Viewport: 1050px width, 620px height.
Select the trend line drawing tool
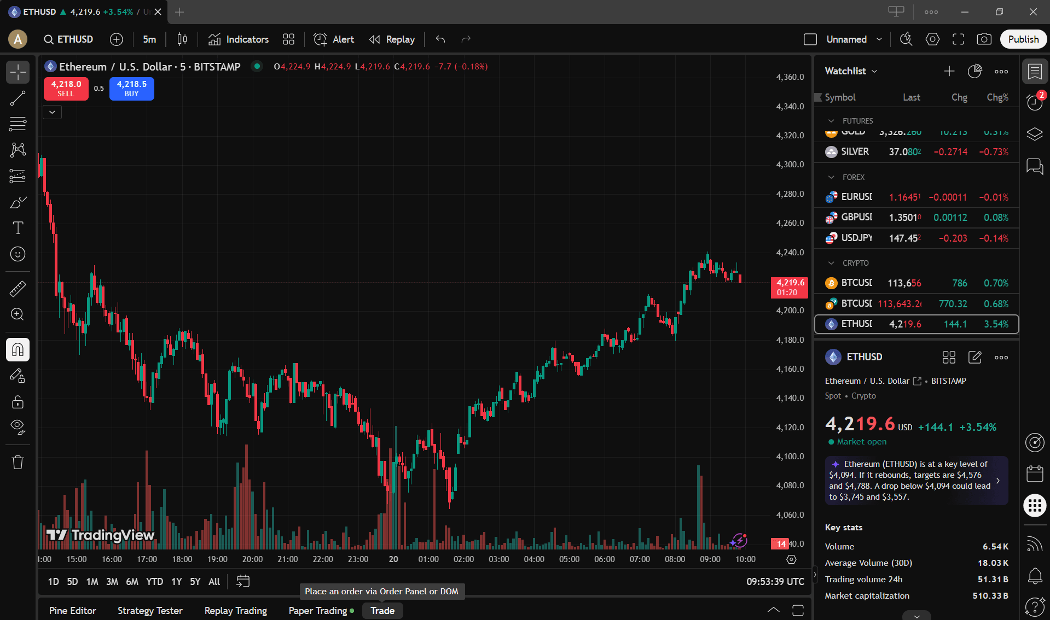[x=18, y=98]
